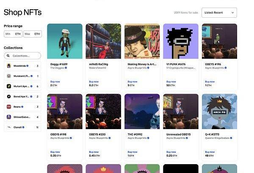254x173 pixels.
Task: Open the Q+K #3773 avatar thumbnail
Action: pyautogui.click(x=219, y=111)
